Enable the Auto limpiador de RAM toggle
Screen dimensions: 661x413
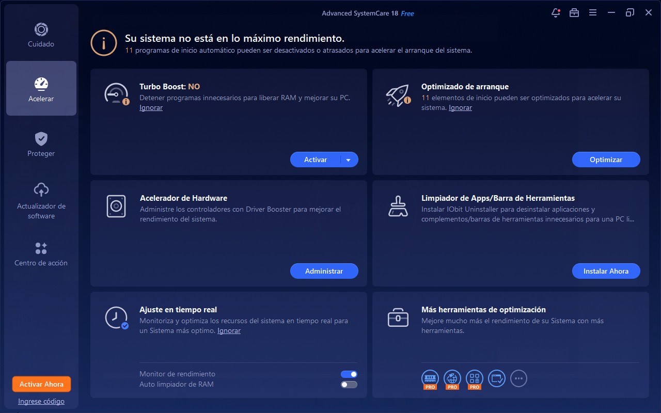[x=349, y=385]
